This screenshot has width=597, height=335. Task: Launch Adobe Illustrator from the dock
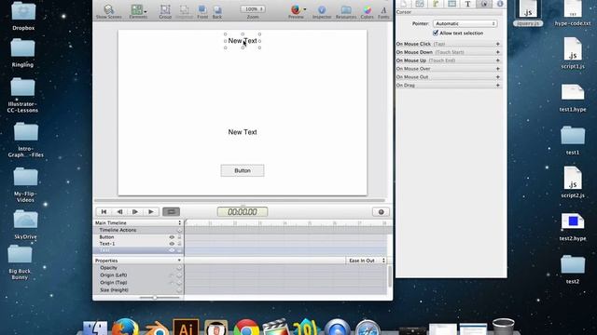[x=186, y=328]
